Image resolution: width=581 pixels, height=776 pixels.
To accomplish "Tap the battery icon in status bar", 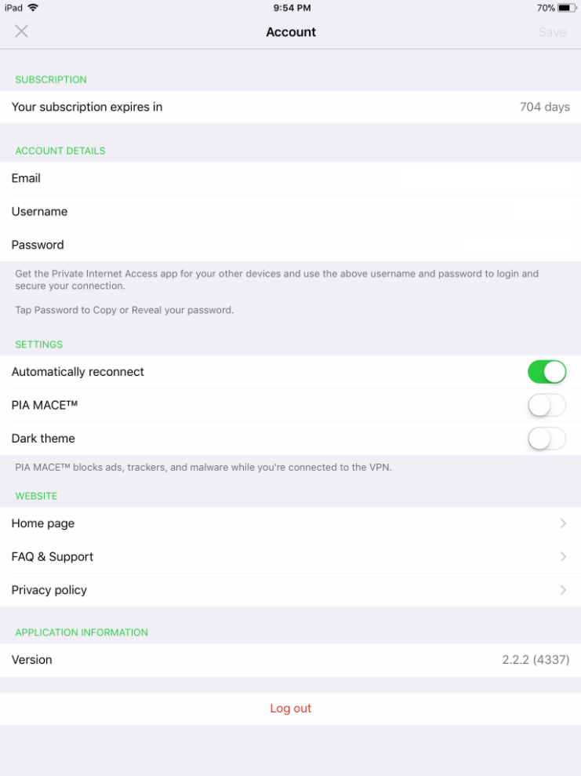I will pyautogui.click(x=567, y=8).
